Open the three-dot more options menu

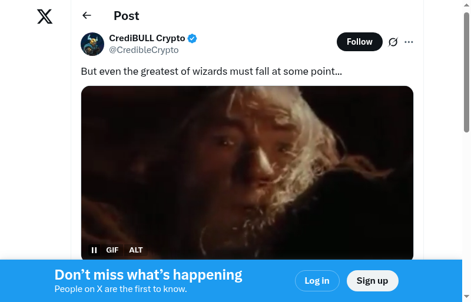409,42
